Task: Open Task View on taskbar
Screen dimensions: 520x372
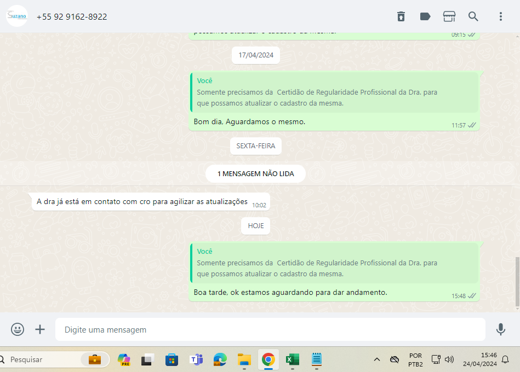Action: click(147, 359)
